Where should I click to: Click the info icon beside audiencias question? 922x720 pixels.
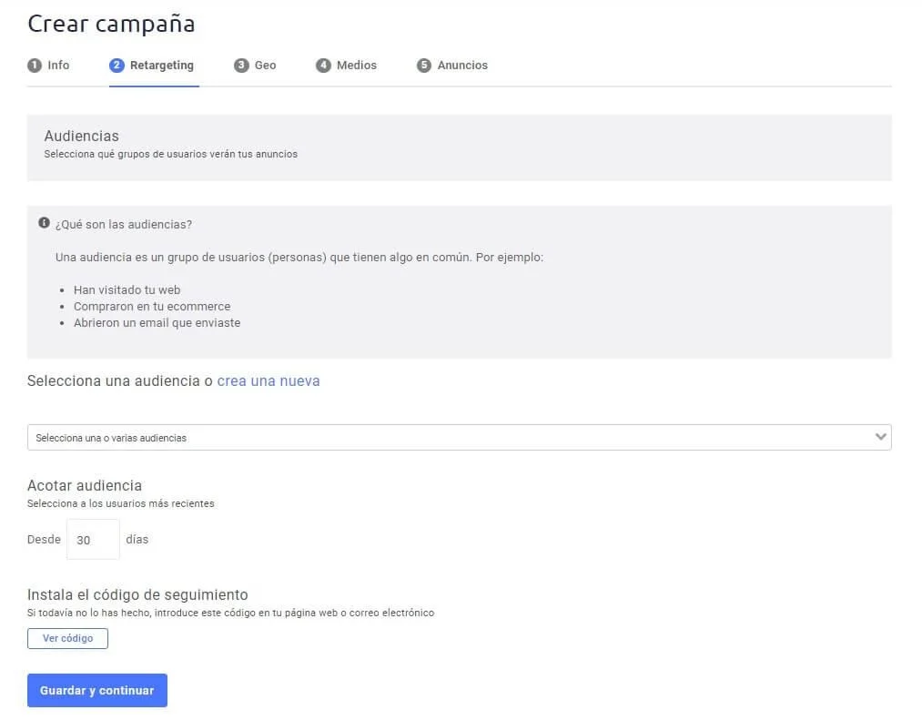click(44, 223)
